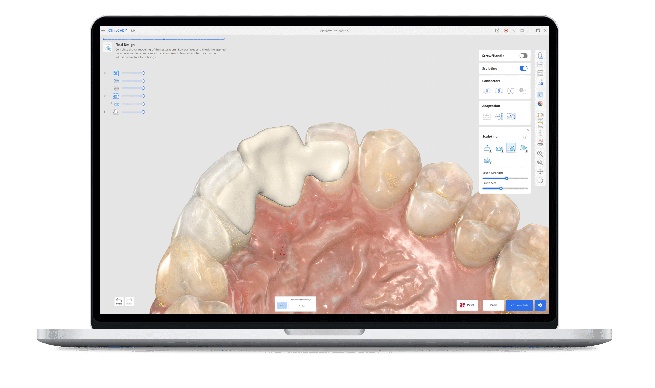Screen dimensions: 655x388
Task: Click the zoom fit magnifier icon
Action: [x=540, y=162]
